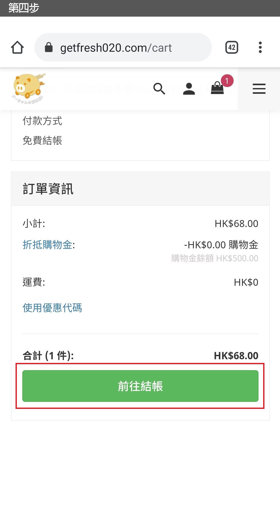The image size is (280, 525).
Task: Open the browser three-dot overflow menu
Action: coord(260,48)
